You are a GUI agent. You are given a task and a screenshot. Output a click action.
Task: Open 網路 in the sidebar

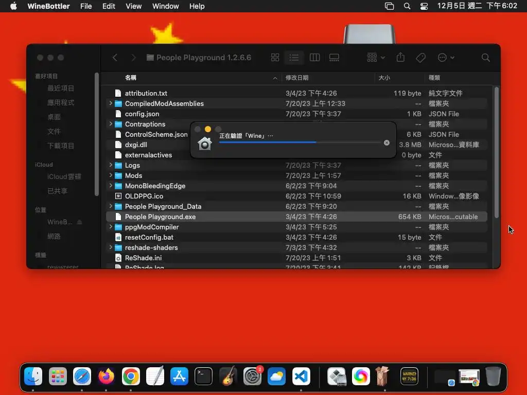click(54, 236)
